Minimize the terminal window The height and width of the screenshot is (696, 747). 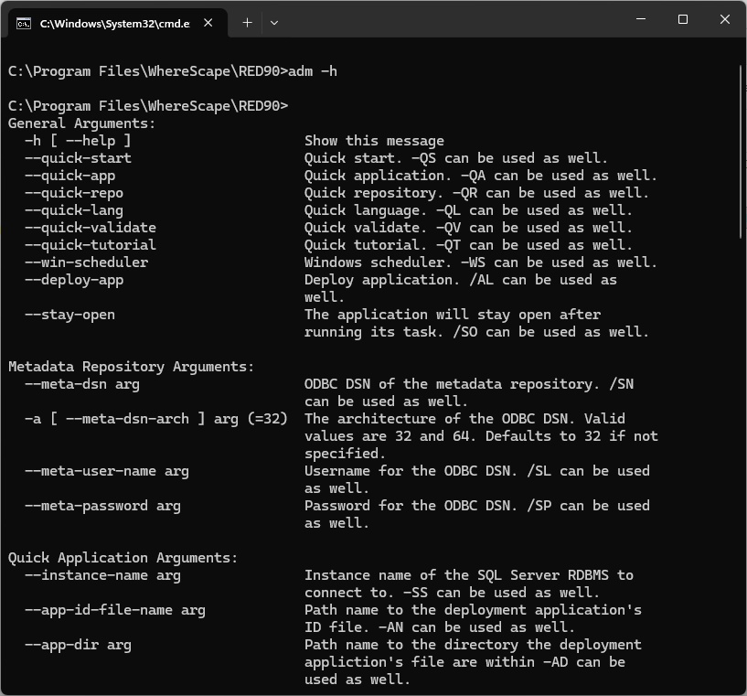pyautogui.click(x=640, y=19)
